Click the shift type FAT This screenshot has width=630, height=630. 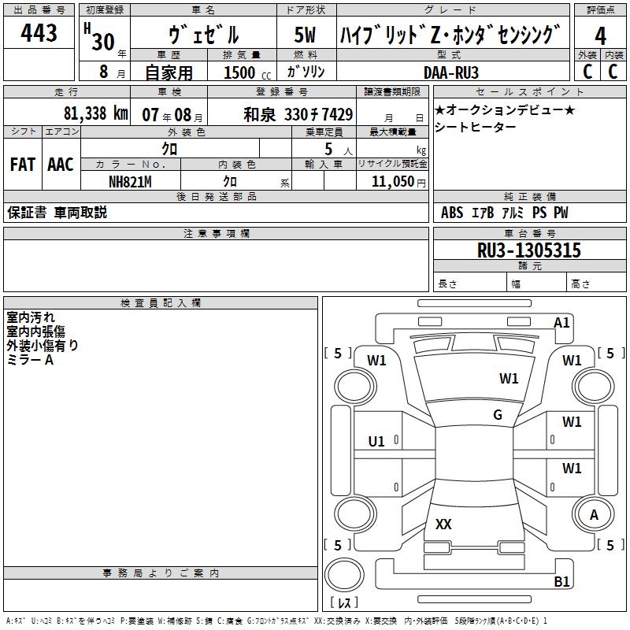23,165
